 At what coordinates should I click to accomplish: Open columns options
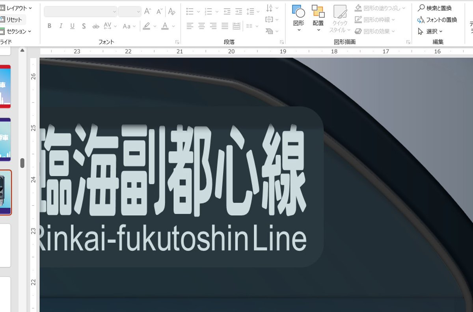[251, 26]
